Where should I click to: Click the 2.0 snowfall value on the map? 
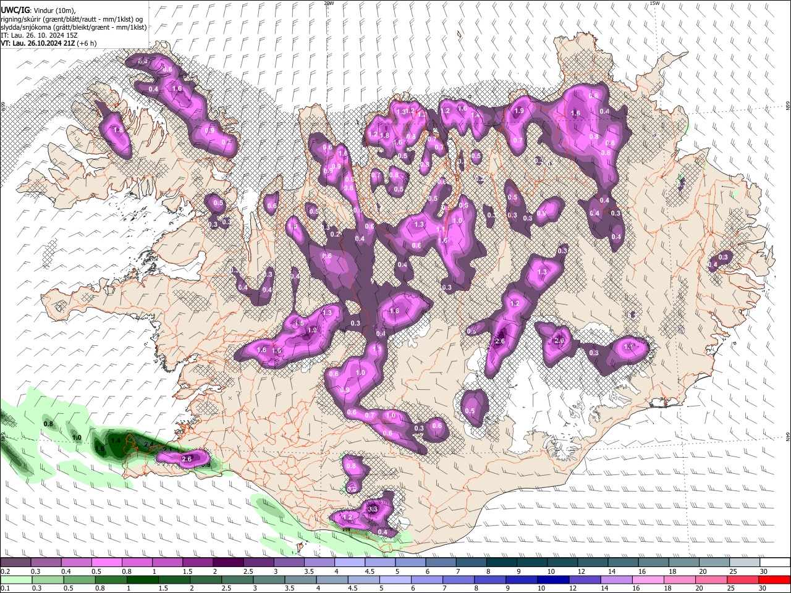[560, 340]
